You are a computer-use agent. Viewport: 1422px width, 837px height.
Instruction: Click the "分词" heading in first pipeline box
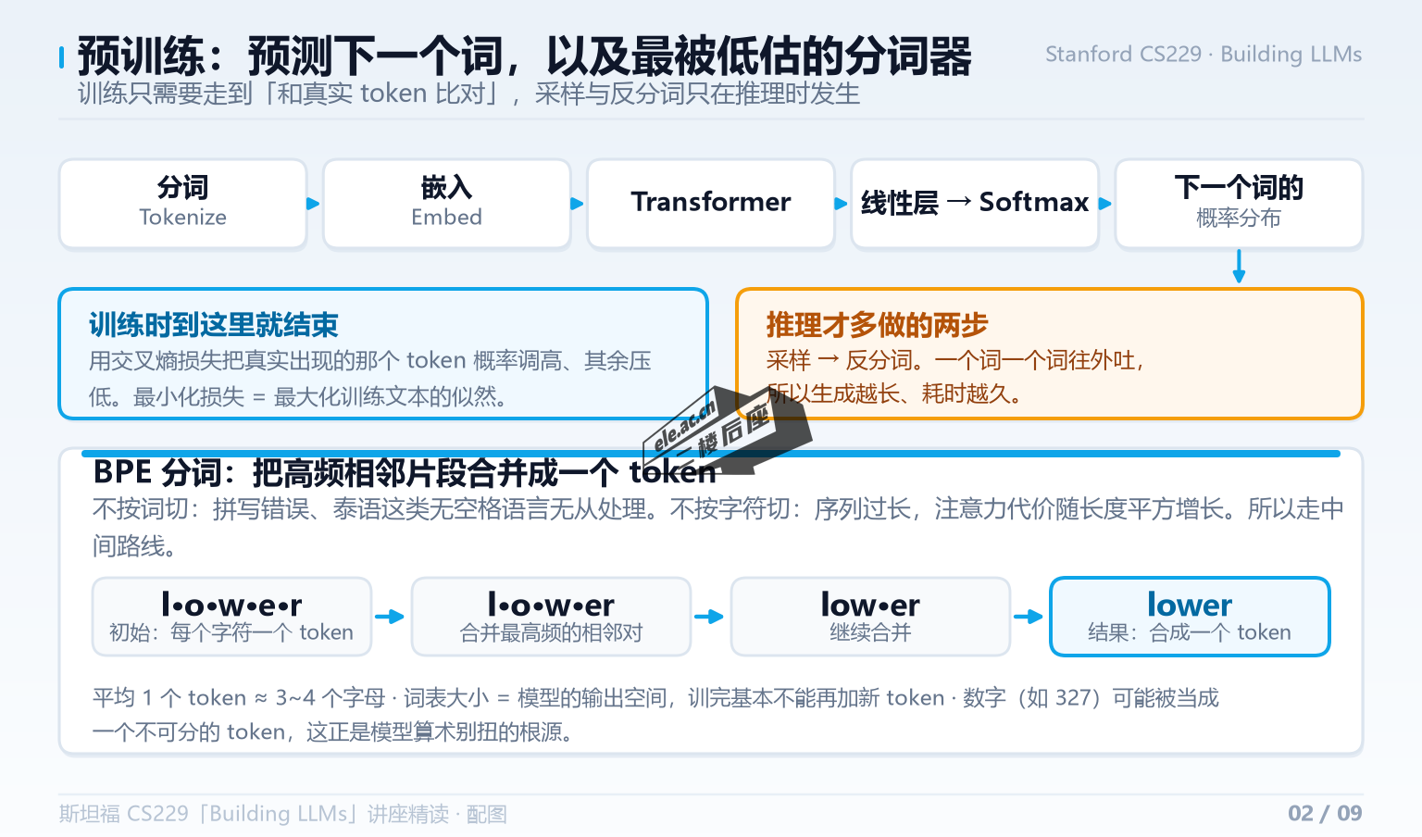182,188
